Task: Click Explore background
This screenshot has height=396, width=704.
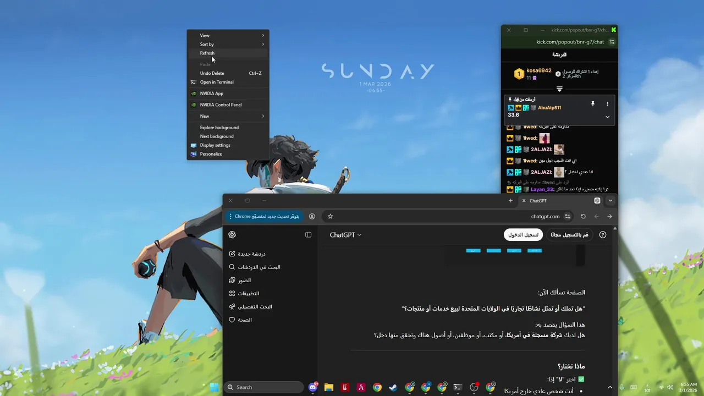Action: pos(228,128)
